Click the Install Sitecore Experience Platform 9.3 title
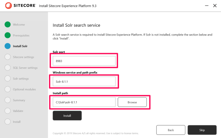This screenshot has width=221, height=138. coord(68,6)
